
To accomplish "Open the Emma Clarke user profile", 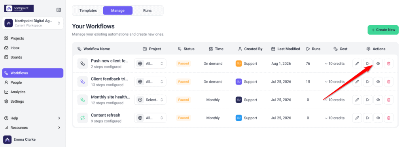I will pos(19,139).
